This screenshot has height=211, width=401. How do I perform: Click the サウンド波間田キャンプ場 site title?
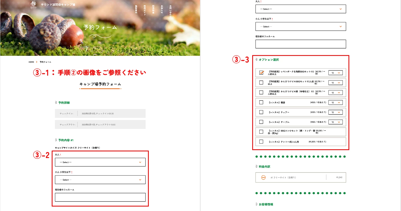coord(58,5)
